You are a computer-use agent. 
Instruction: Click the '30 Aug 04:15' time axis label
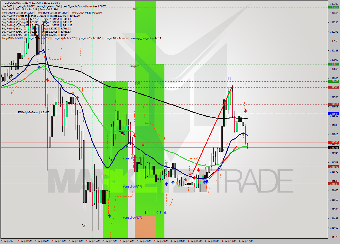click(178, 241)
